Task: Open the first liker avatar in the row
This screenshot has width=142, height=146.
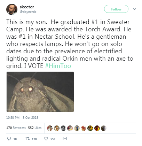Action: (x=50, y=128)
